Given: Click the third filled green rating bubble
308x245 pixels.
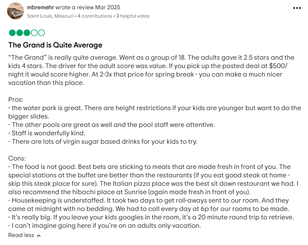Looking at the screenshot, I should pyautogui.click(x=27, y=33).
